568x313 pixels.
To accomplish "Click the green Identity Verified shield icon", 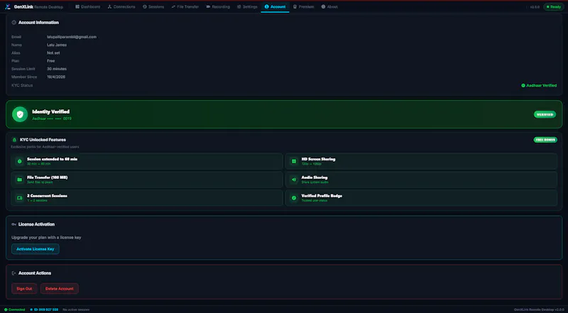I will coord(20,114).
